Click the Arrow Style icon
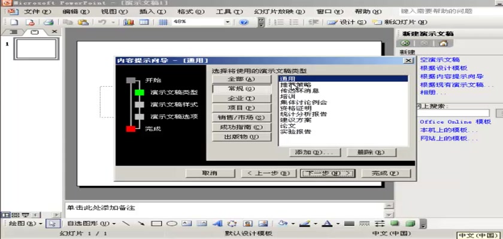 pos(380,223)
